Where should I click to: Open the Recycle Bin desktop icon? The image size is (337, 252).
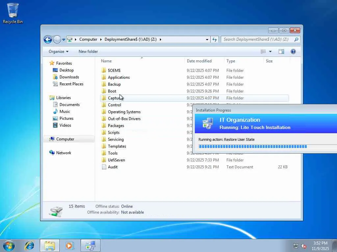tap(13, 13)
